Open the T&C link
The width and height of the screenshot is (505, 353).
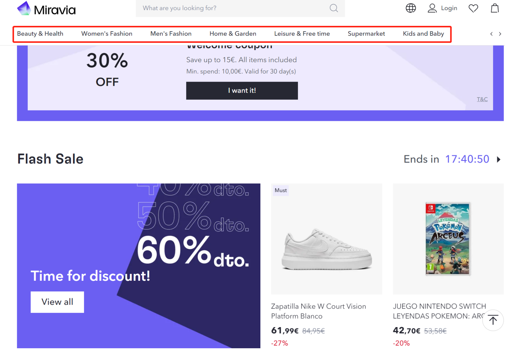(x=482, y=99)
